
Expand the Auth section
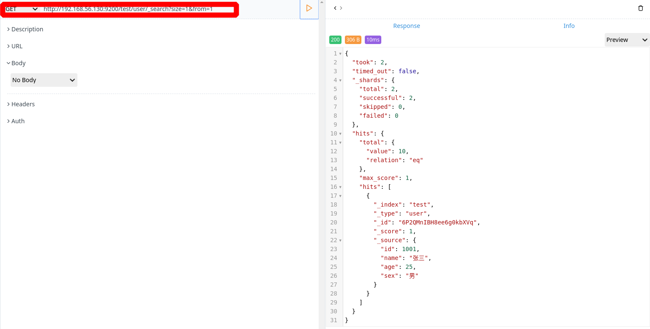click(x=18, y=121)
